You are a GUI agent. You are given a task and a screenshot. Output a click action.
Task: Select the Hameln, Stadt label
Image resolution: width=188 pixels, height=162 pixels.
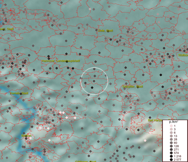(x=19, y=93)
